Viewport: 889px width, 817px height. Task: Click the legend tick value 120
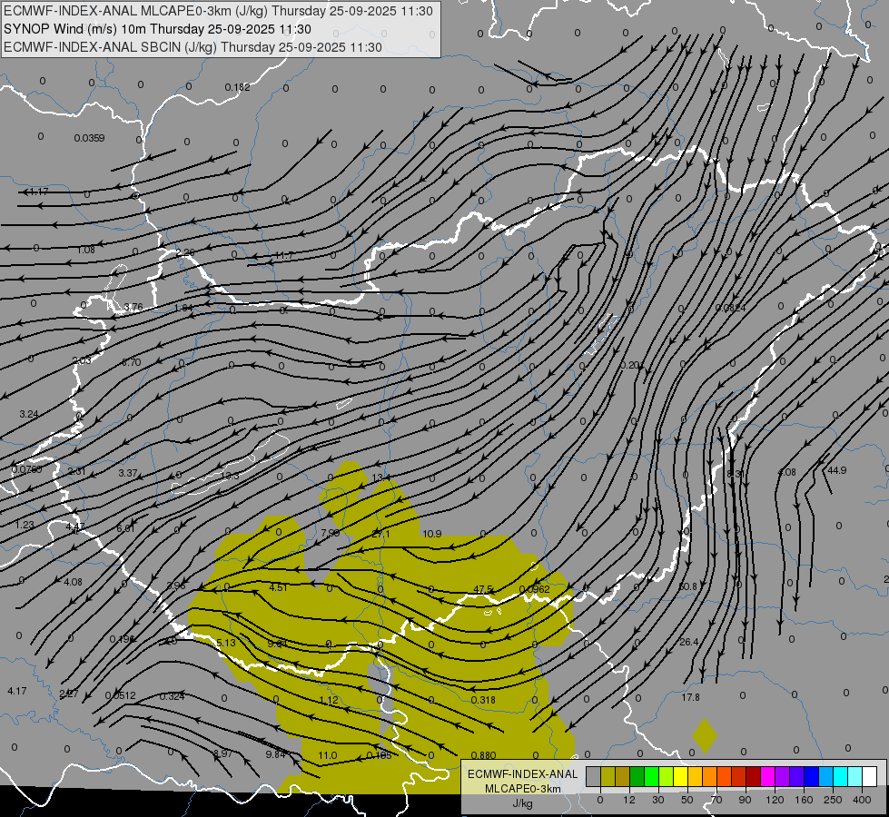(x=775, y=800)
